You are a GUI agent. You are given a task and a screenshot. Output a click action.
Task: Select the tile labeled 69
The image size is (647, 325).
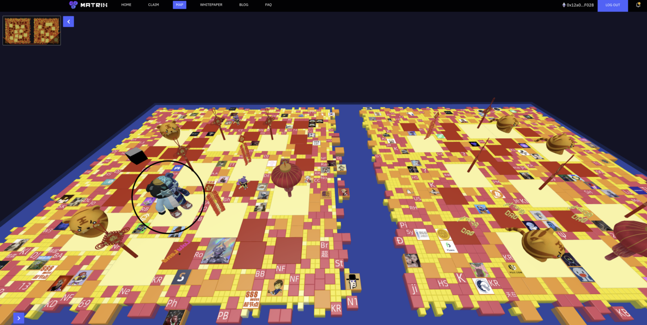click(84, 304)
